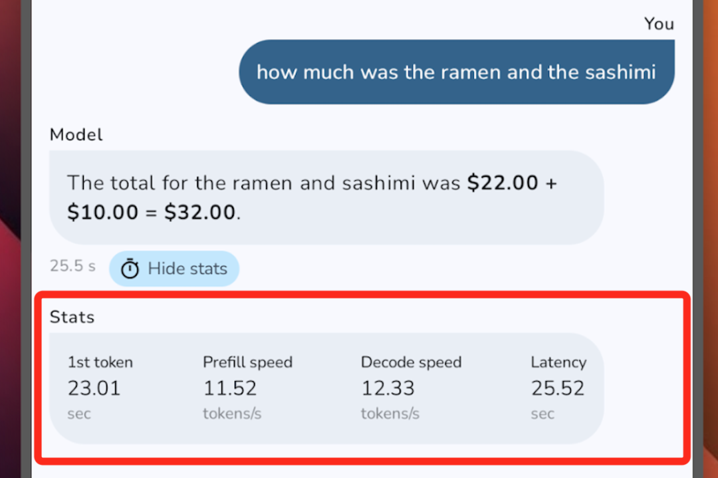Click the Decode speed label
Image resolution: width=718 pixels, height=478 pixels.
[x=412, y=362]
